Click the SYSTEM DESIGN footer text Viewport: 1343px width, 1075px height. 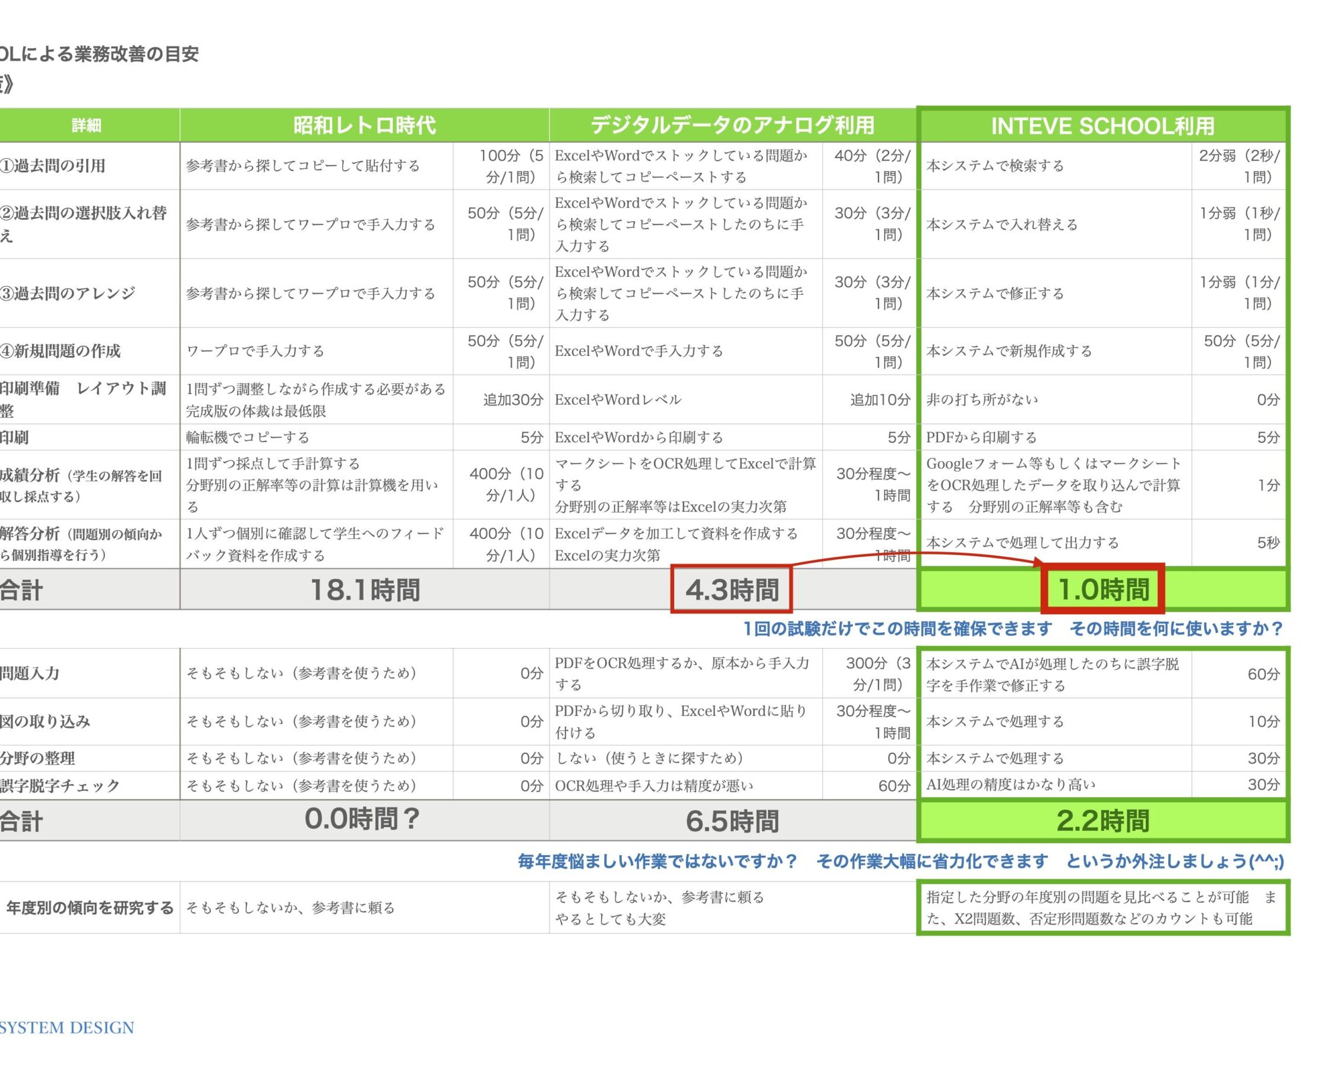67,1027
